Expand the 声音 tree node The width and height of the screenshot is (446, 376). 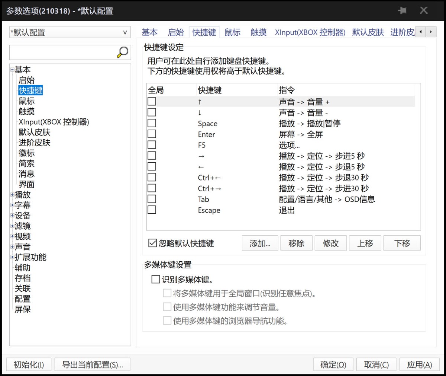pos(12,247)
